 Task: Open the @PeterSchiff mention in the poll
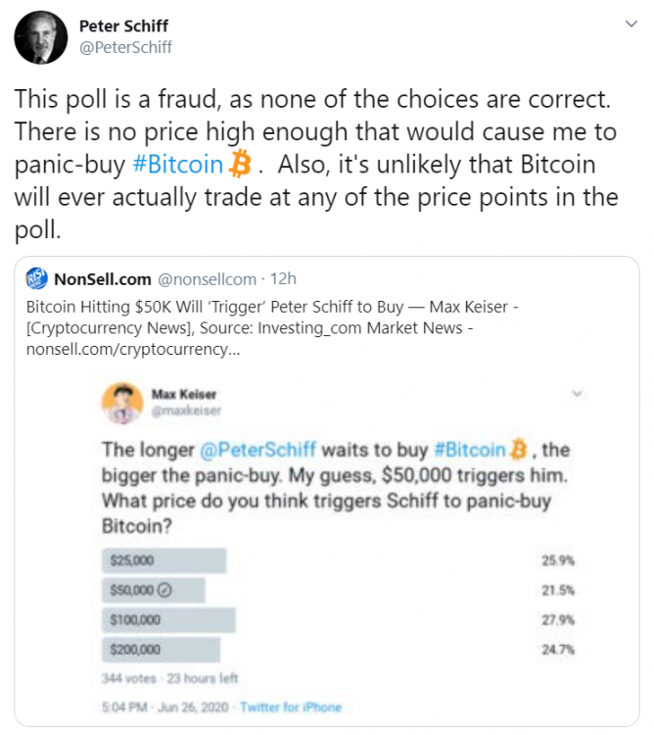(257, 450)
